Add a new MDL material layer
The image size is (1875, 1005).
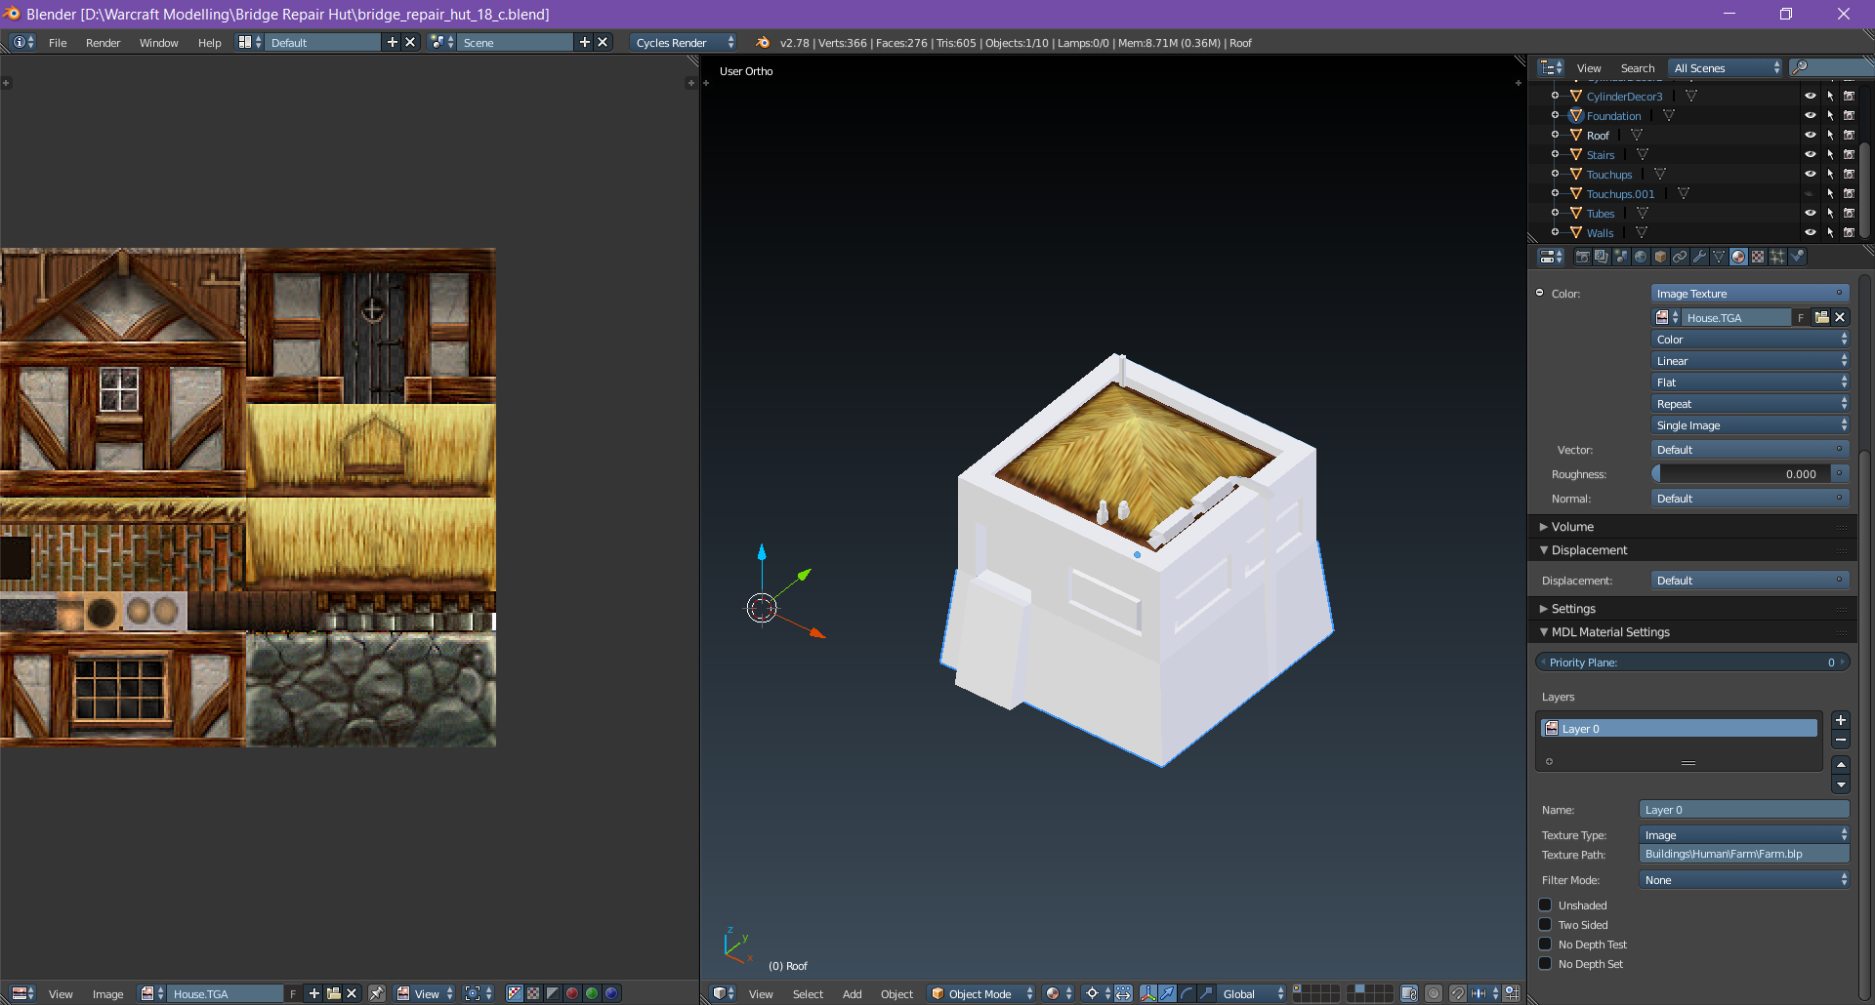tap(1841, 720)
